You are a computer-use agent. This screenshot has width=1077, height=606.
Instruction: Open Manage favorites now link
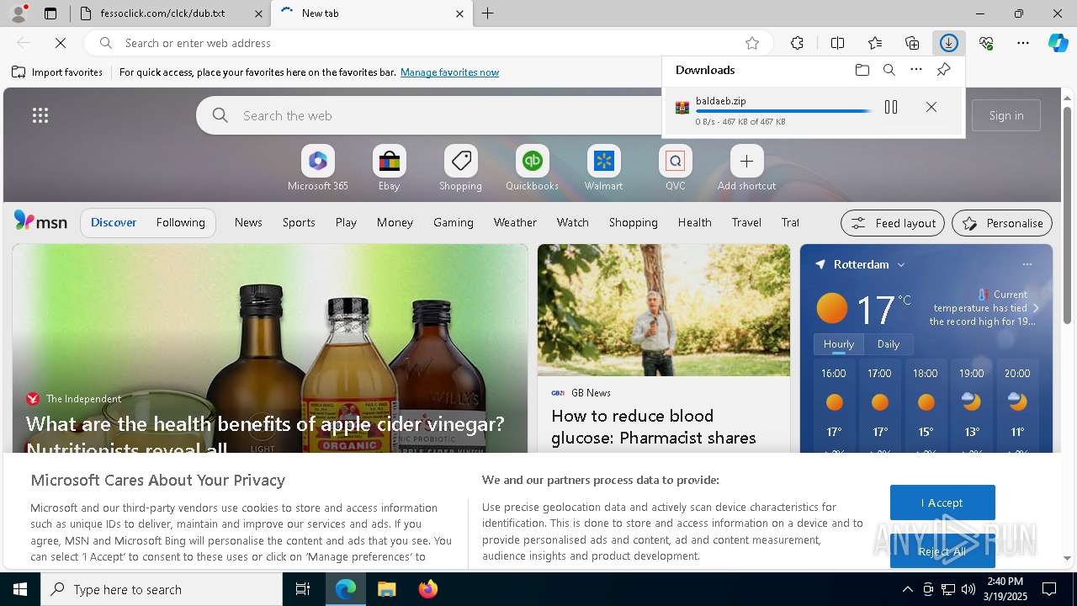point(449,72)
